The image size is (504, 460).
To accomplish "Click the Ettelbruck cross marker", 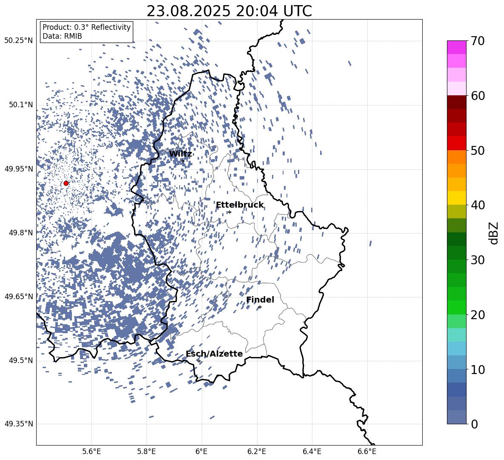I will point(229,212).
